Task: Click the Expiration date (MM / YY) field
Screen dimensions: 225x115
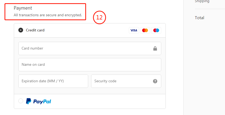Action: pyautogui.click(x=53, y=81)
